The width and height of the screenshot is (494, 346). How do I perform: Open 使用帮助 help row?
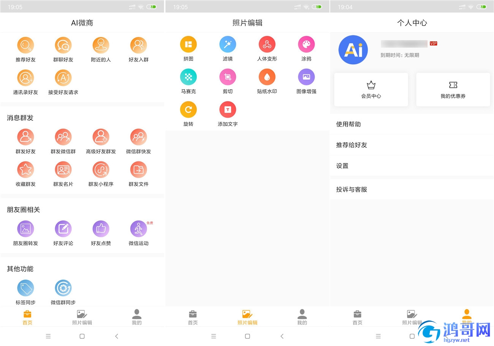pos(412,124)
